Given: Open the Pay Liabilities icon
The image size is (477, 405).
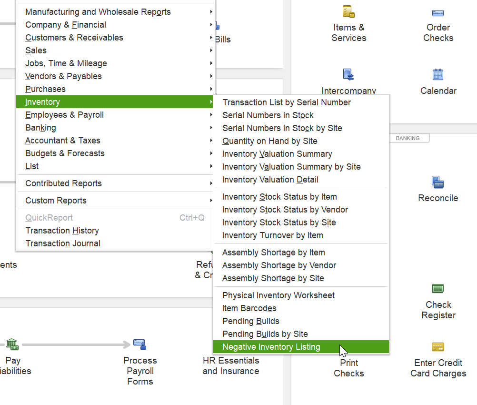Looking at the screenshot, I should click(12, 344).
